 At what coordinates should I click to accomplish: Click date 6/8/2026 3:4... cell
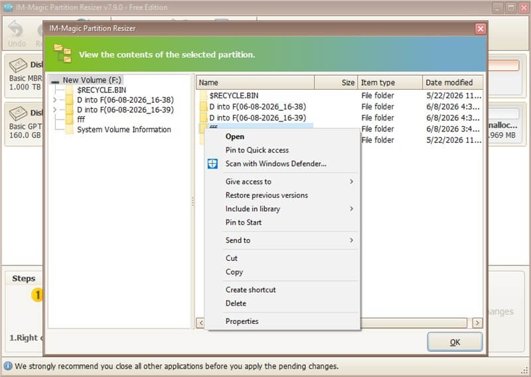tap(453, 129)
